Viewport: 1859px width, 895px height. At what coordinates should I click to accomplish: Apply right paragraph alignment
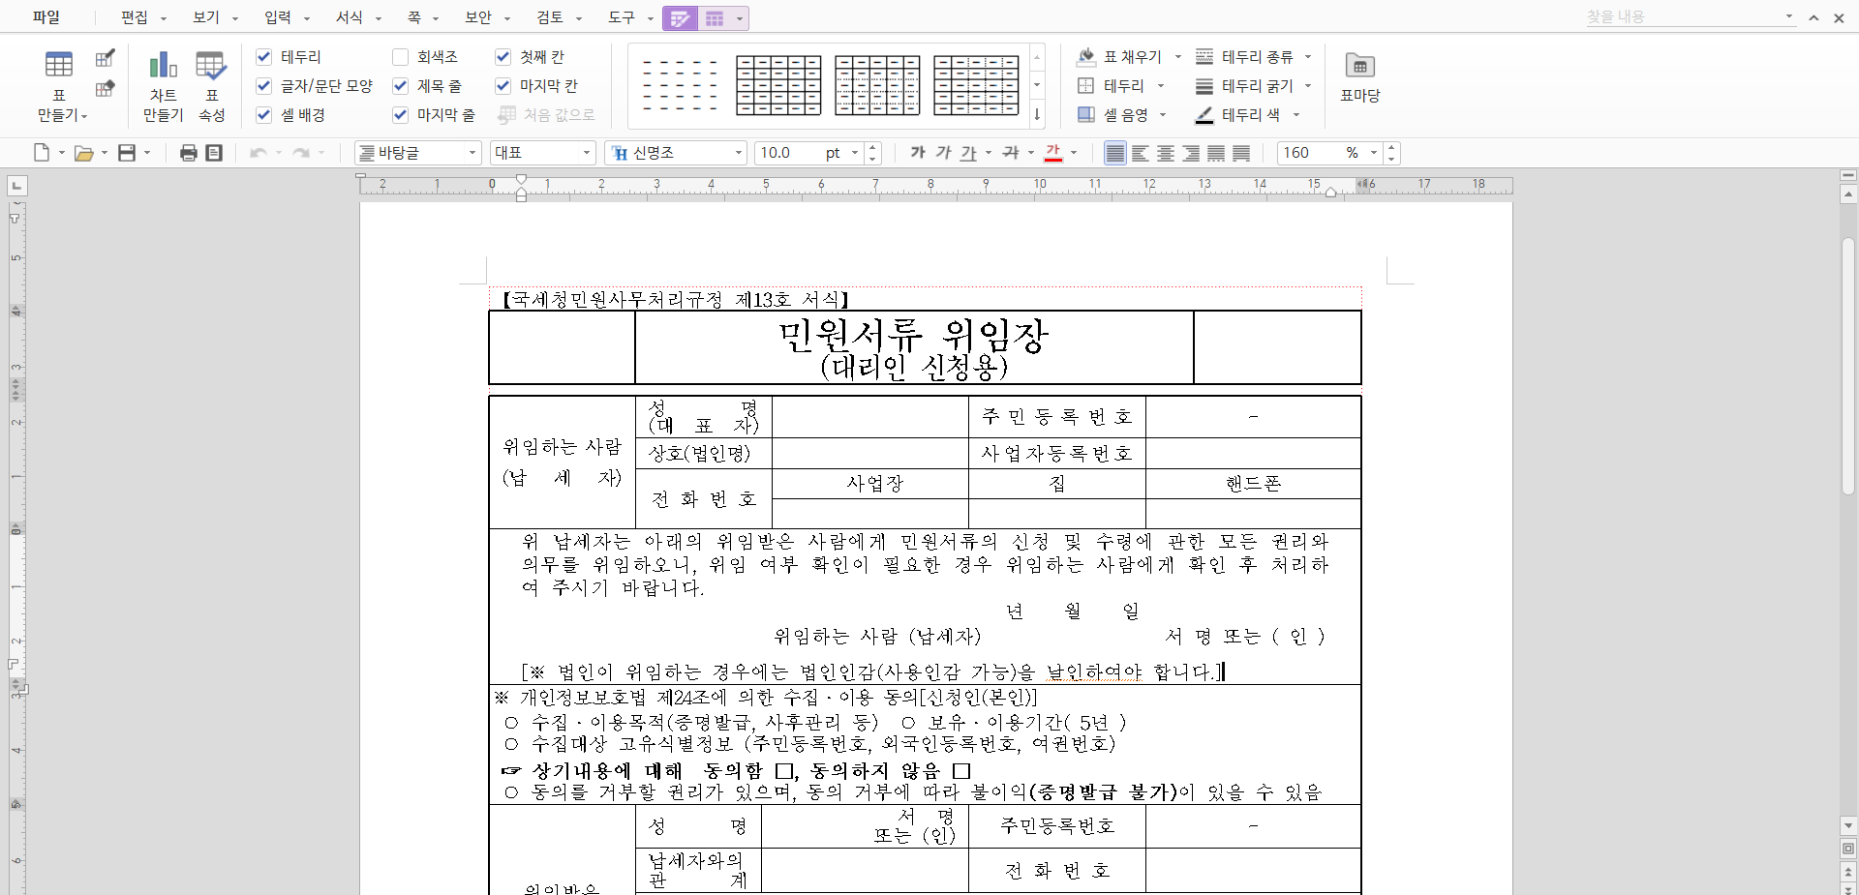click(1191, 153)
